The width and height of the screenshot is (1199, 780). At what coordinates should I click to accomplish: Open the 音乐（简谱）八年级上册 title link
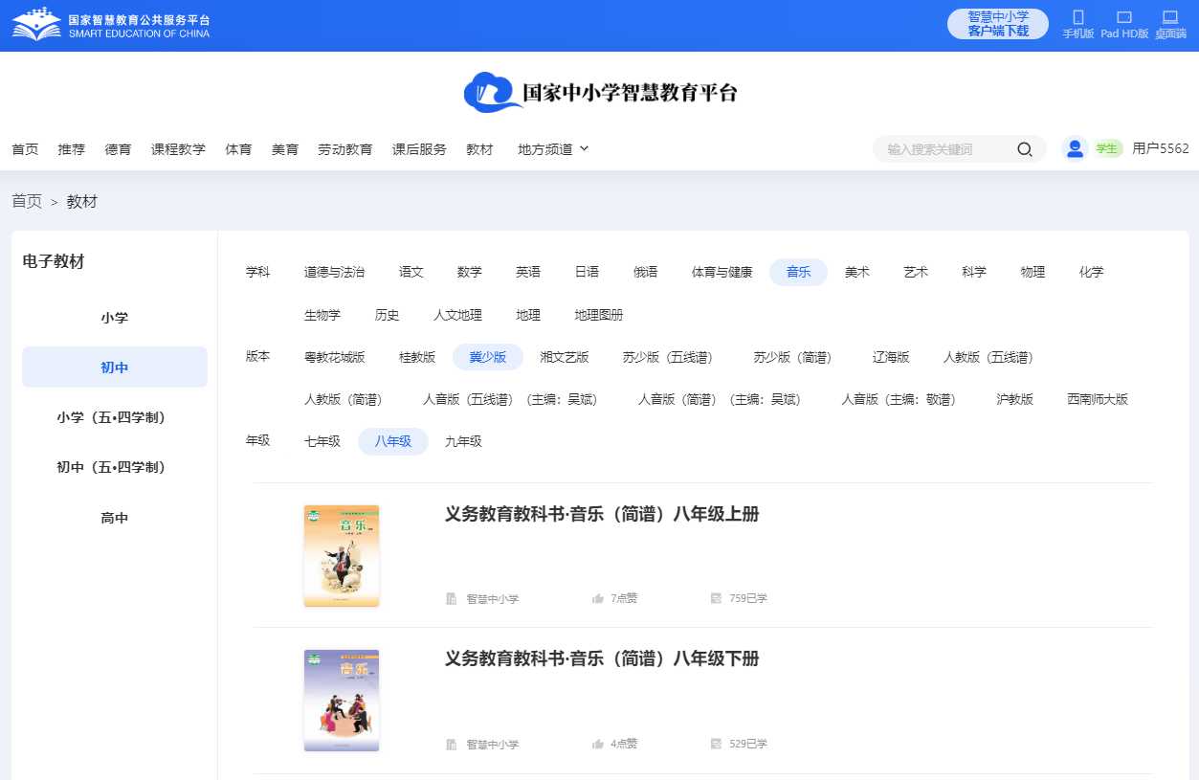click(x=601, y=514)
